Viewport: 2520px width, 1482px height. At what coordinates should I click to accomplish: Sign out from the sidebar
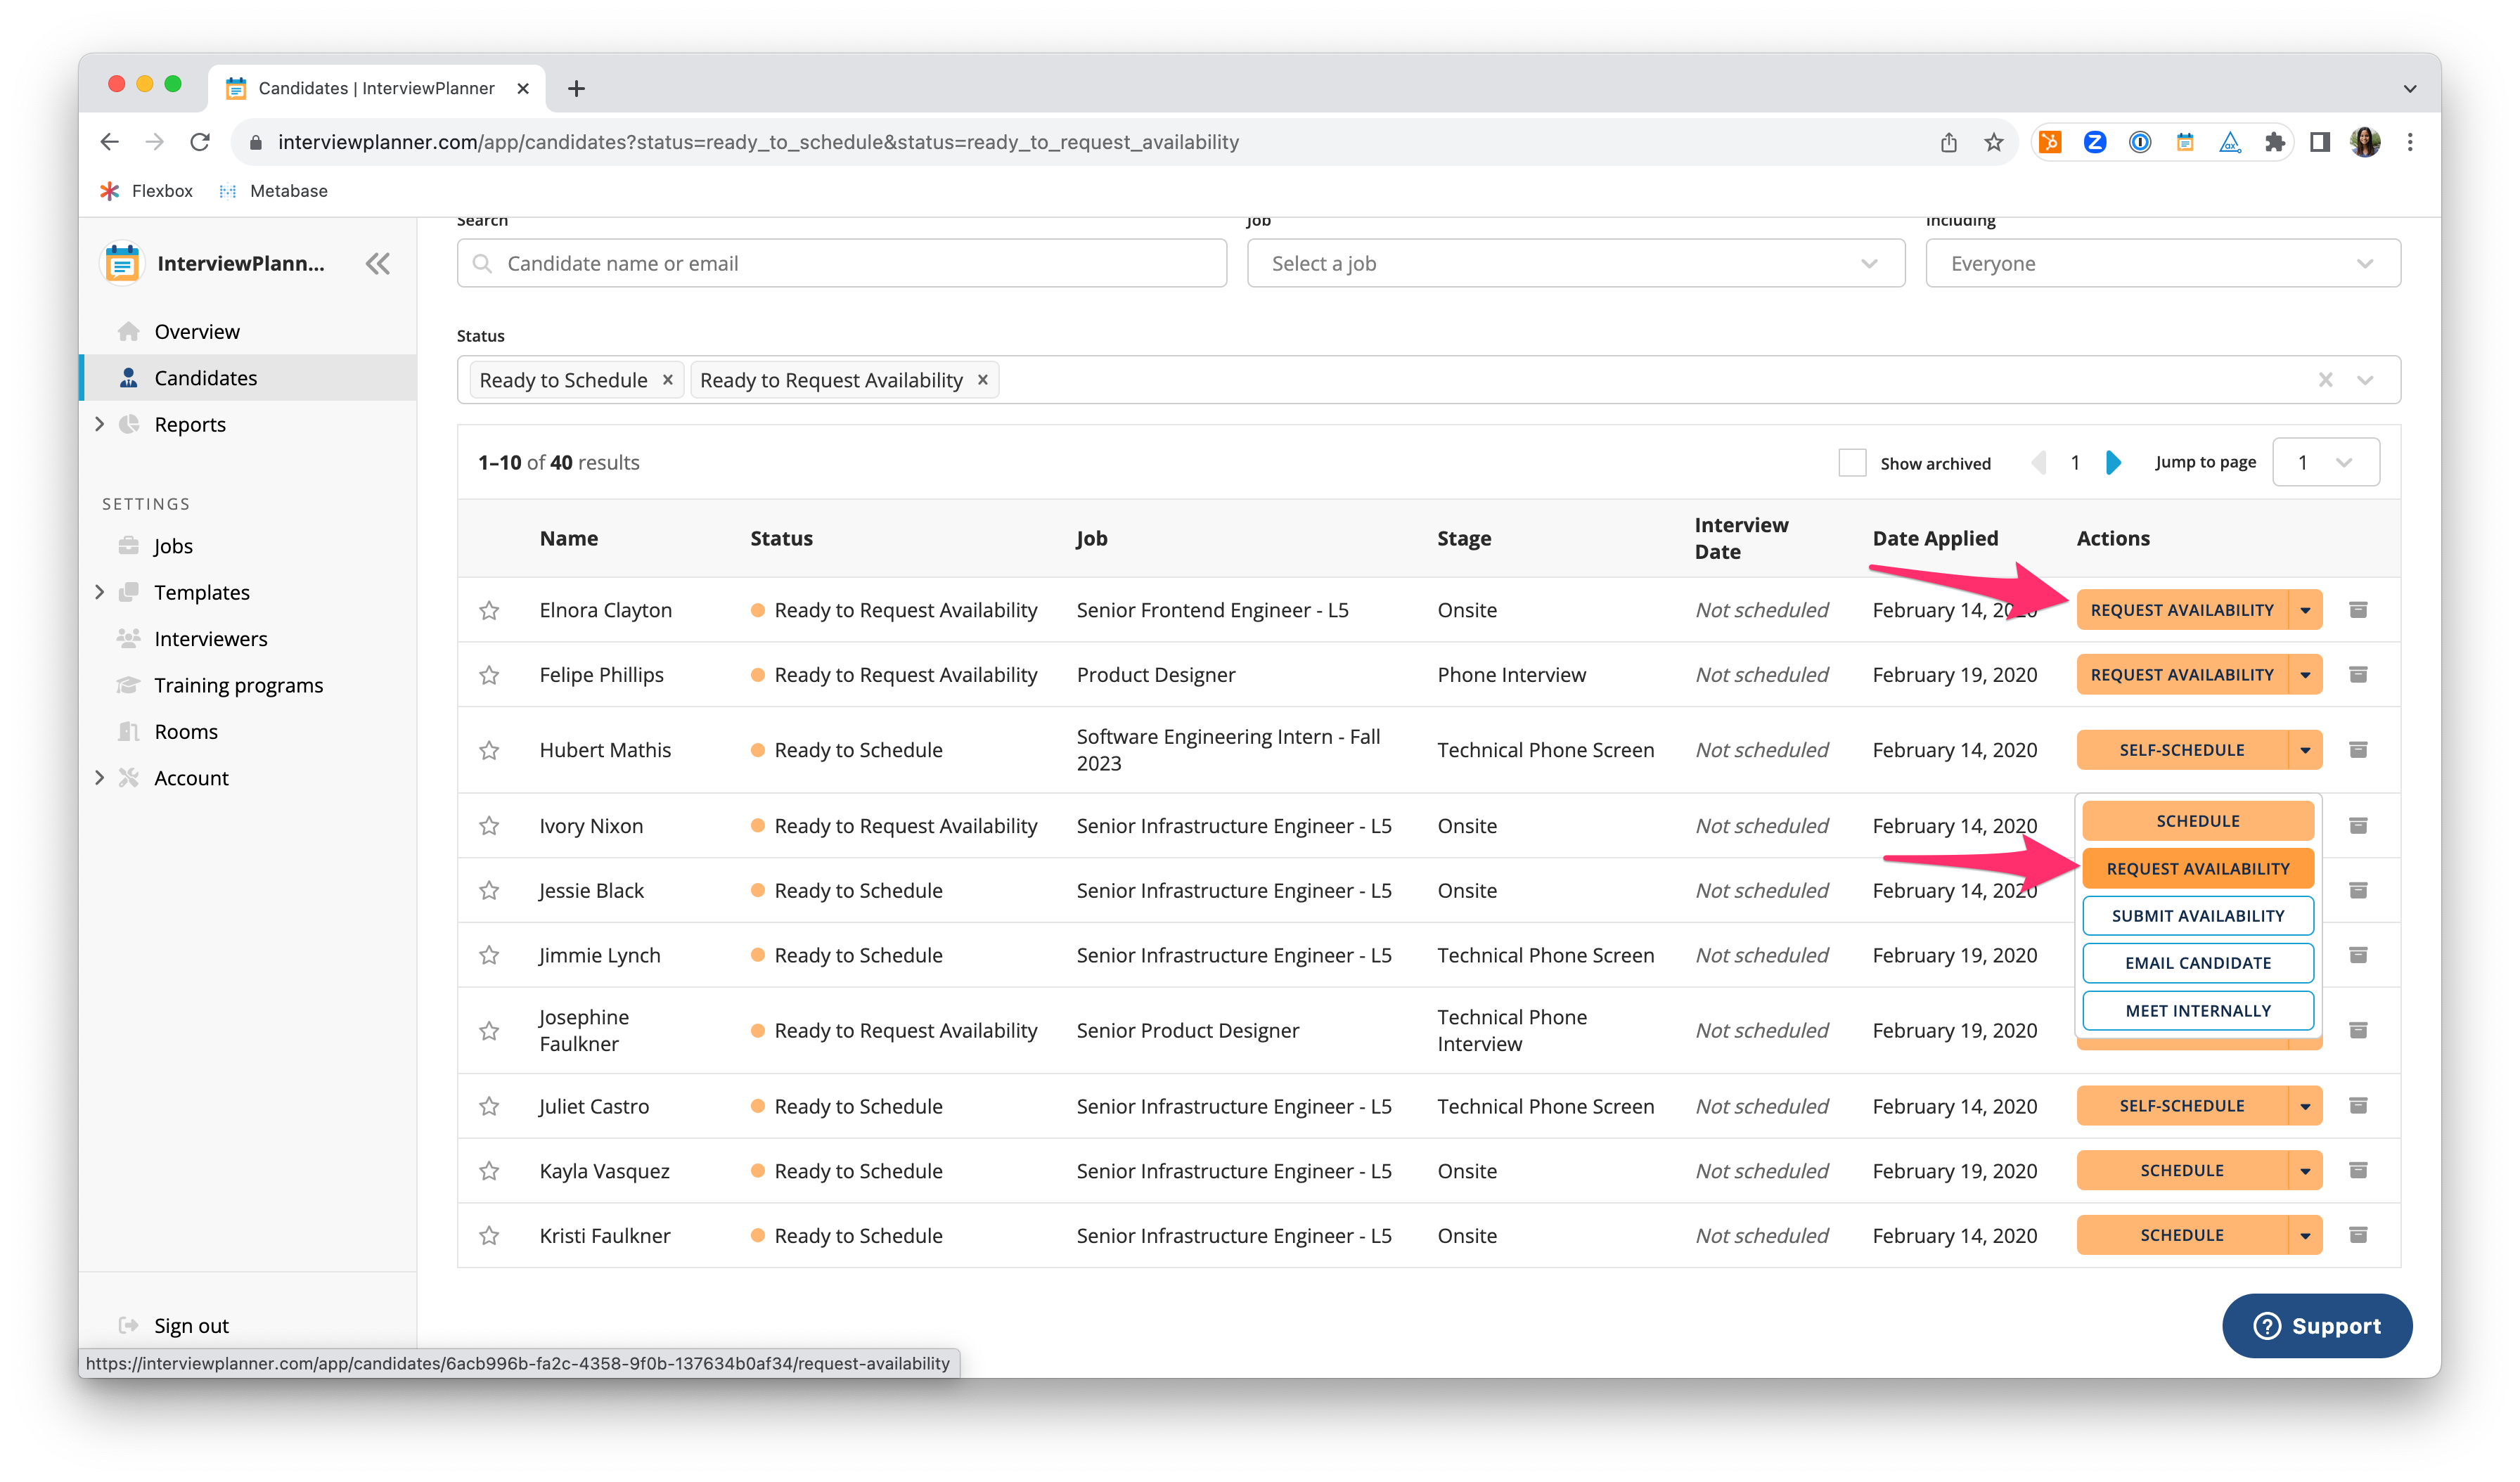[191, 1326]
